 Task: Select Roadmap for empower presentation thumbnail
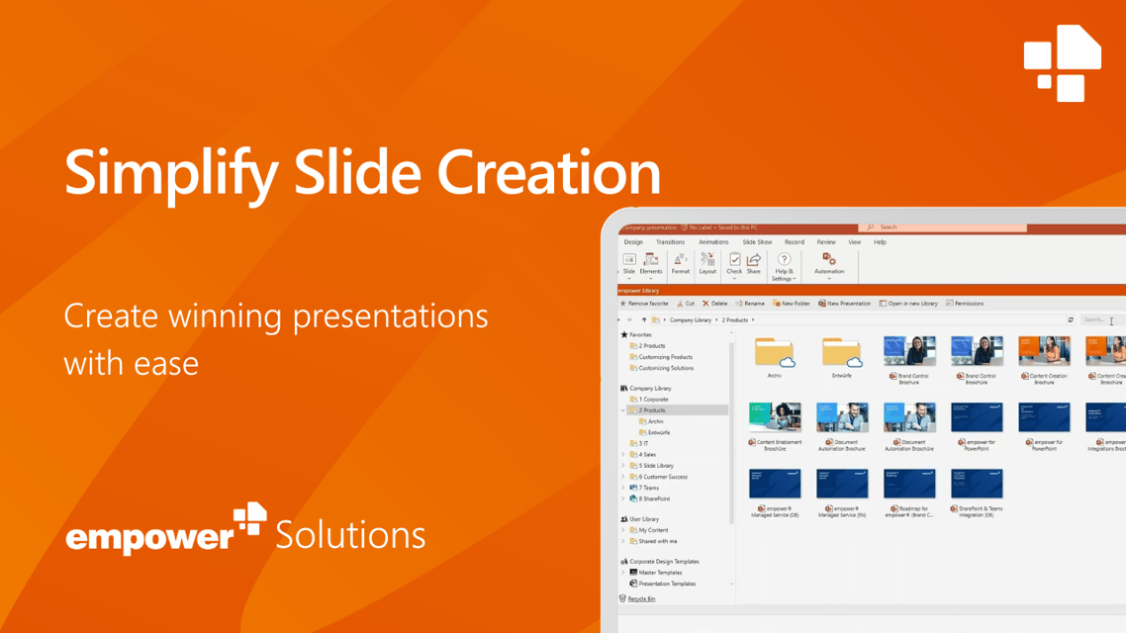909,494
